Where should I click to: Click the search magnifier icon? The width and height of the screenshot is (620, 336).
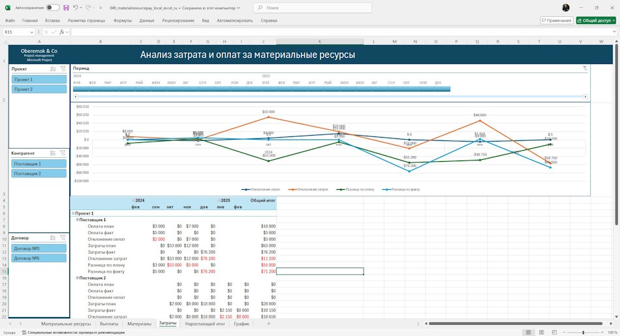(260, 8)
